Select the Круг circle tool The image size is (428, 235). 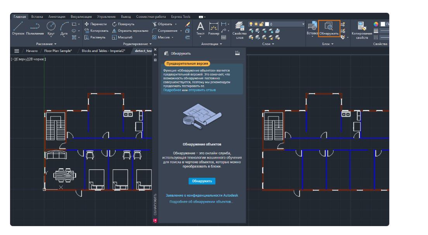point(51,29)
